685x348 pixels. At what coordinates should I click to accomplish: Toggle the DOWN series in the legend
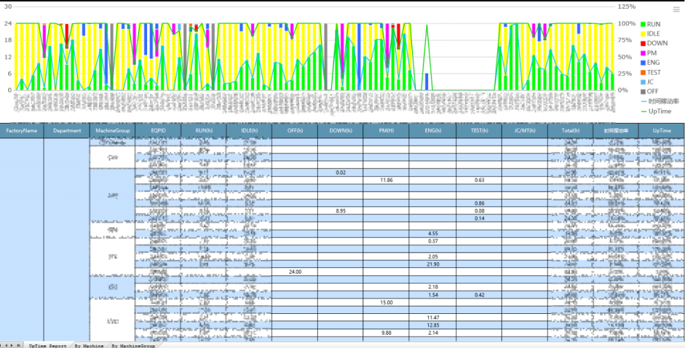point(654,43)
